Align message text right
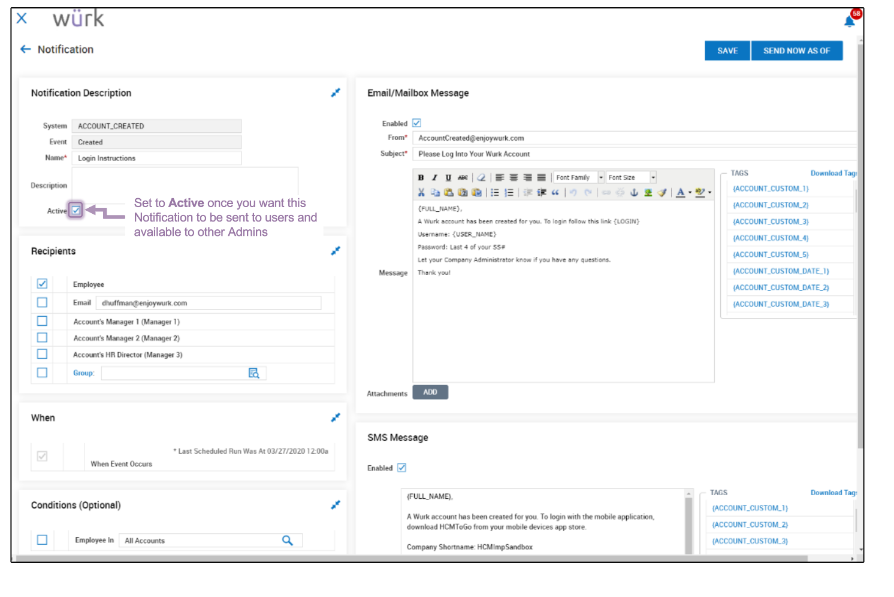The image size is (894, 597). tap(527, 177)
